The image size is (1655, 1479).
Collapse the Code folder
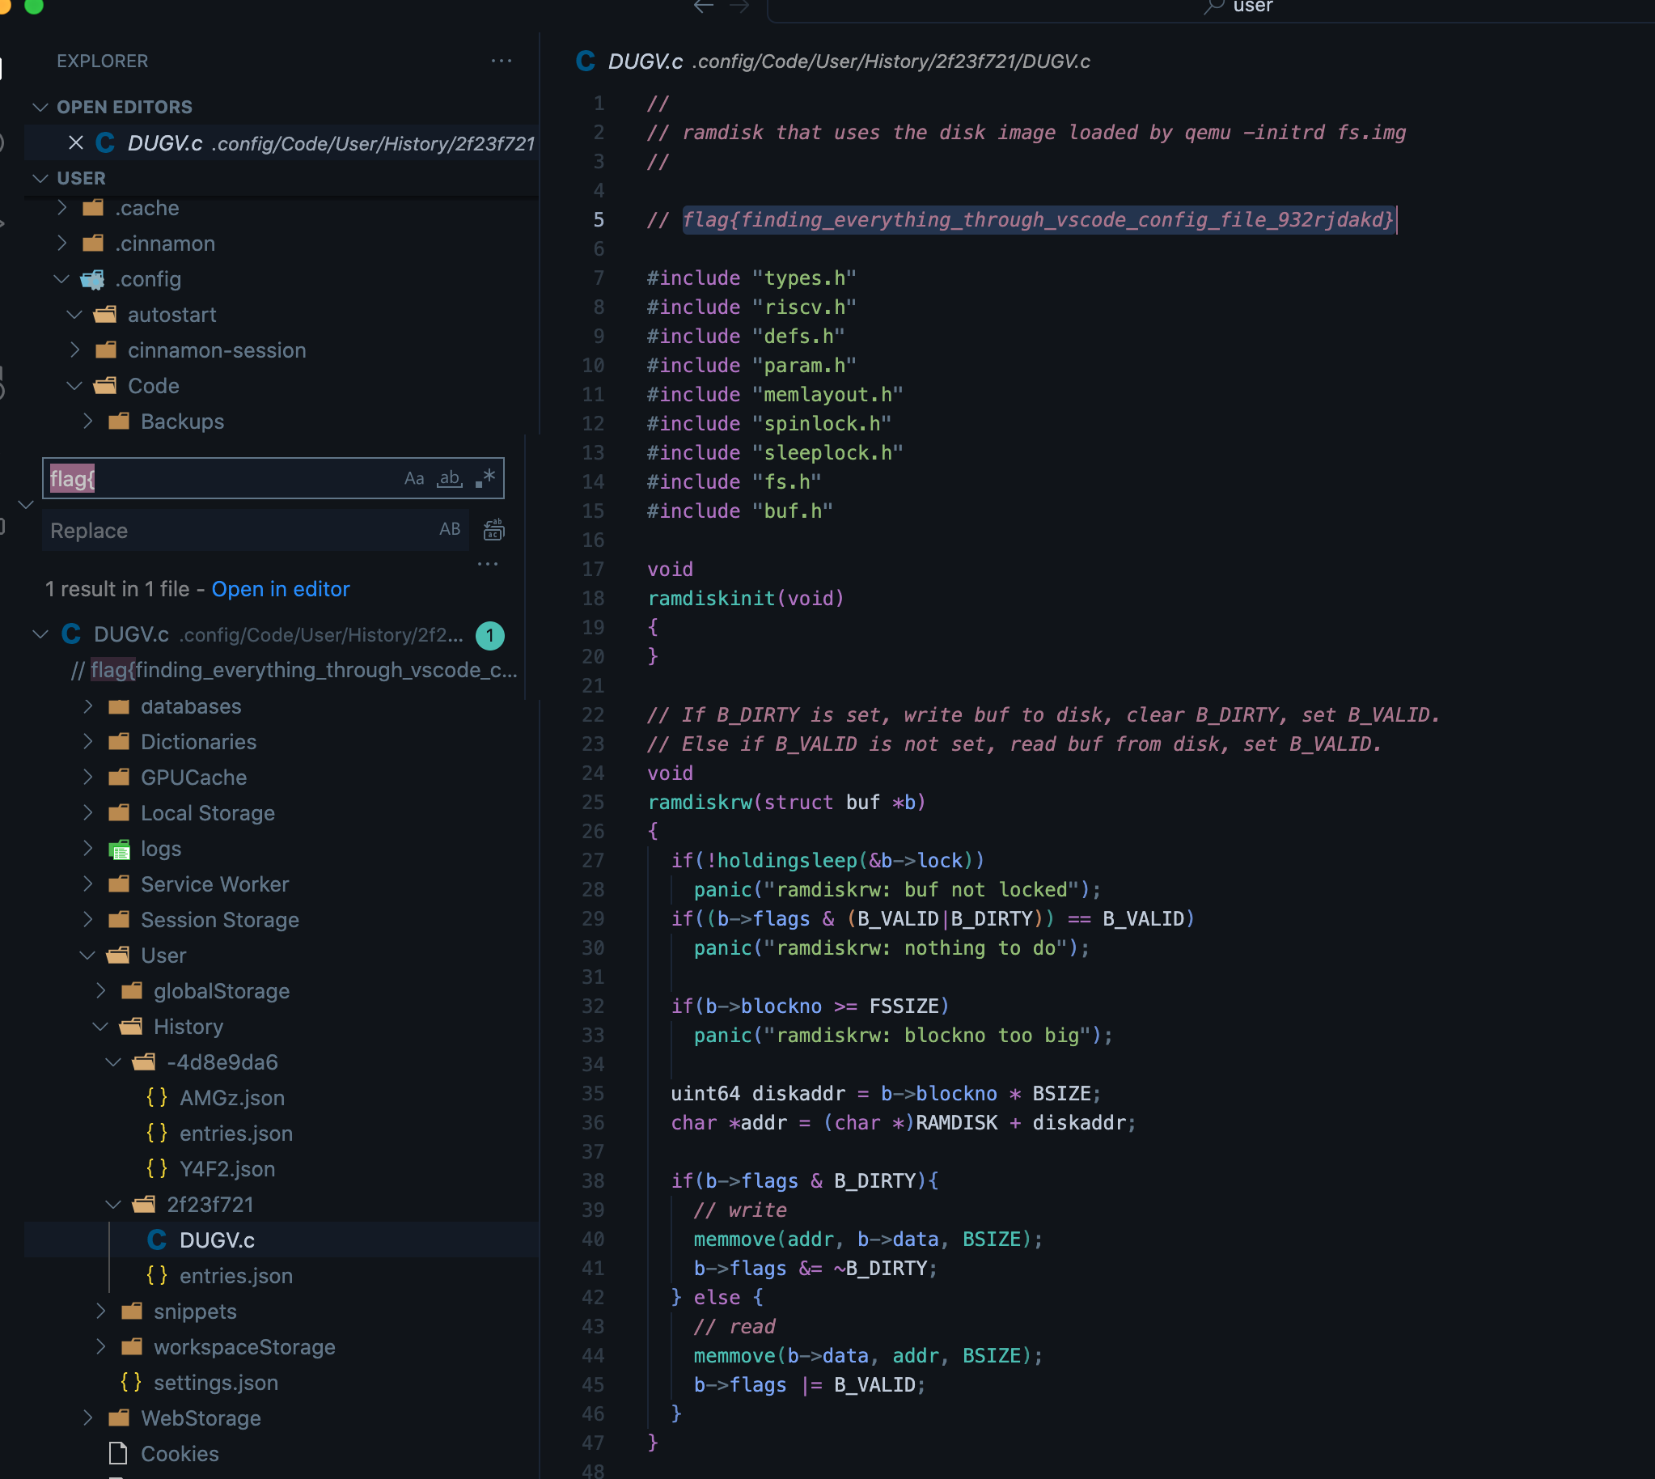74,386
